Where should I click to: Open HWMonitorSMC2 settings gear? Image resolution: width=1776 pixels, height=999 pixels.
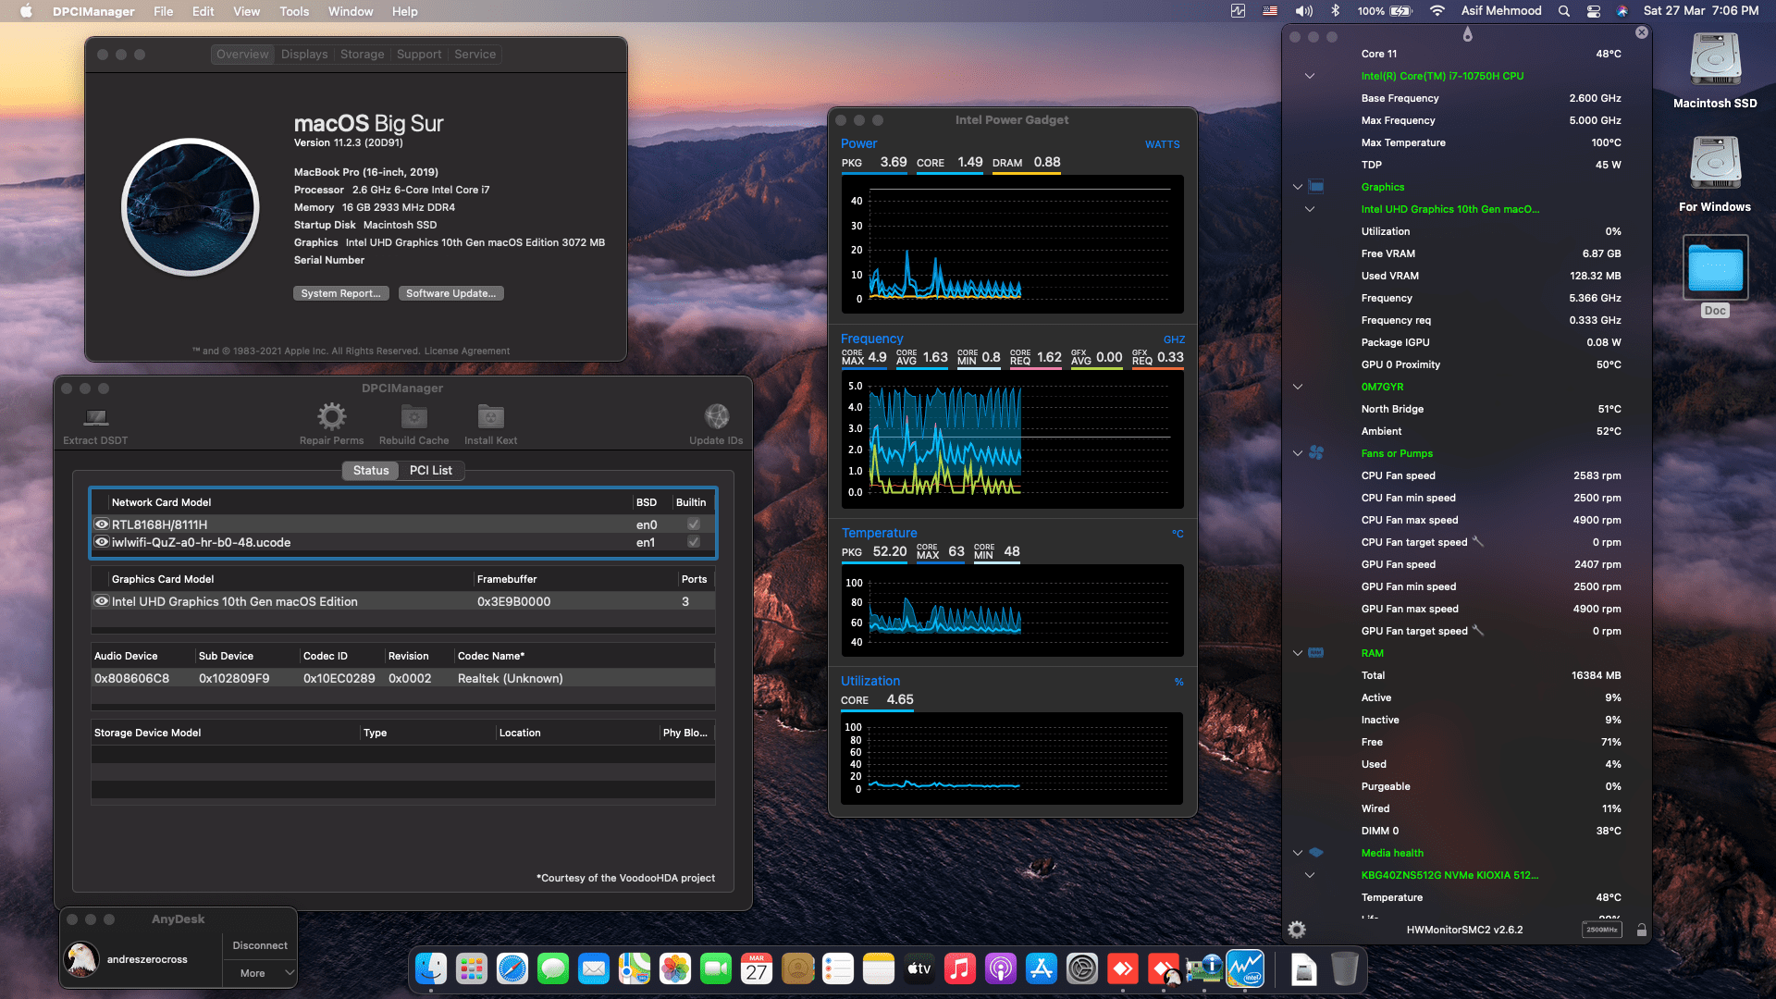point(1297,930)
